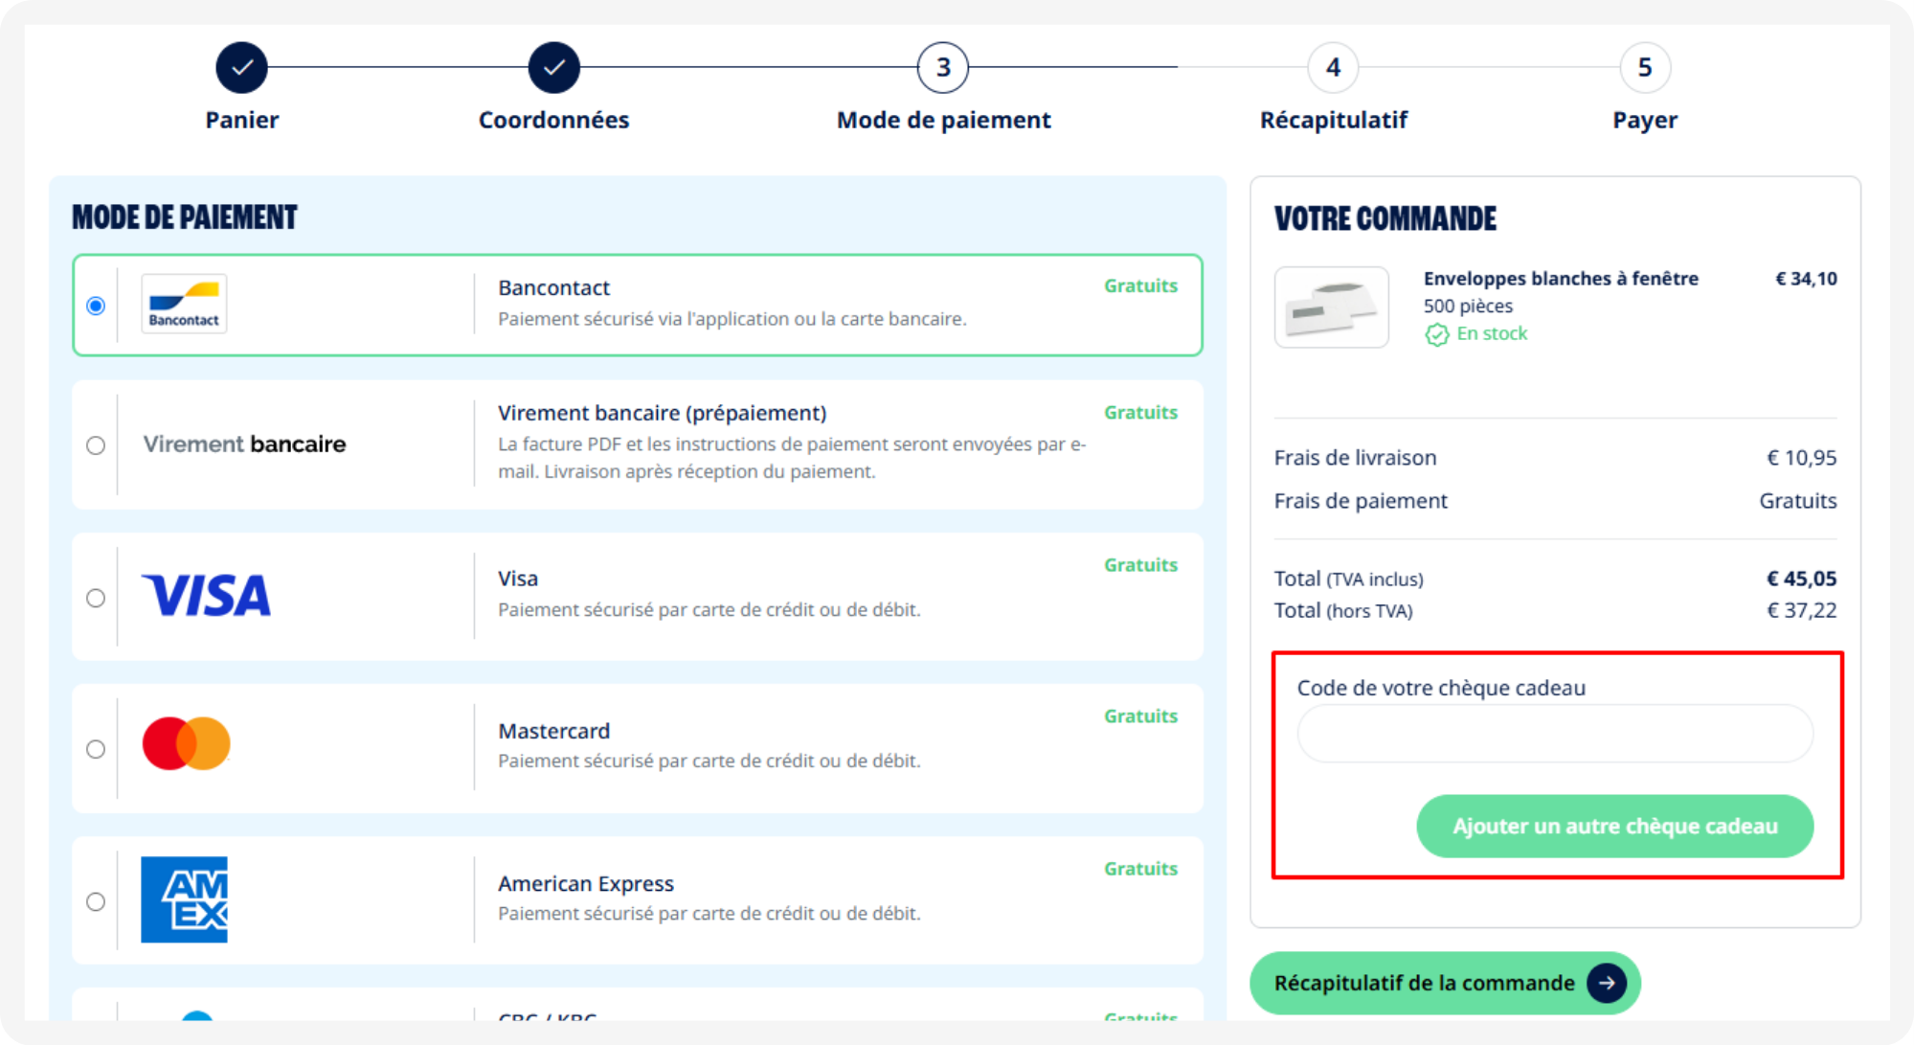
Task: Choose the Visa payment radio button
Action: pyautogui.click(x=96, y=598)
